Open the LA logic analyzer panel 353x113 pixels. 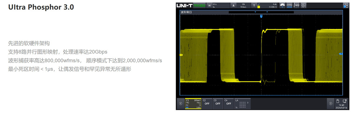243,103
